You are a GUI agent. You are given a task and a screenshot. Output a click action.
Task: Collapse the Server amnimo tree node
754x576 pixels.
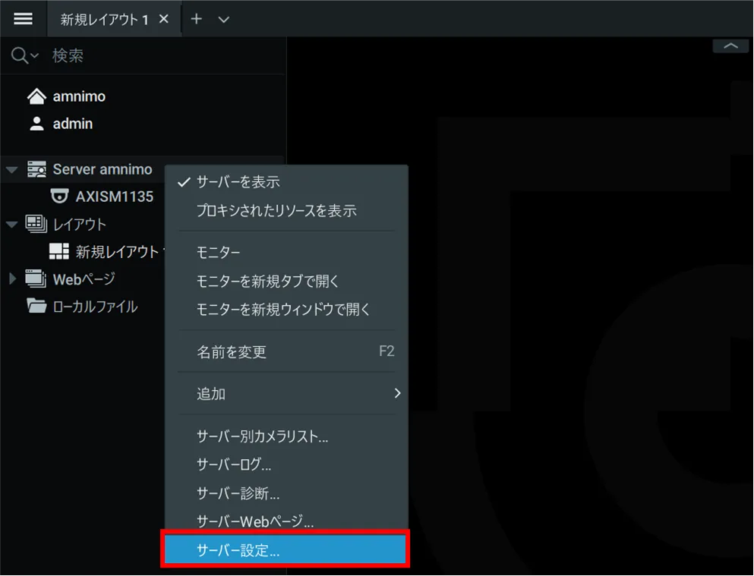click(x=11, y=169)
